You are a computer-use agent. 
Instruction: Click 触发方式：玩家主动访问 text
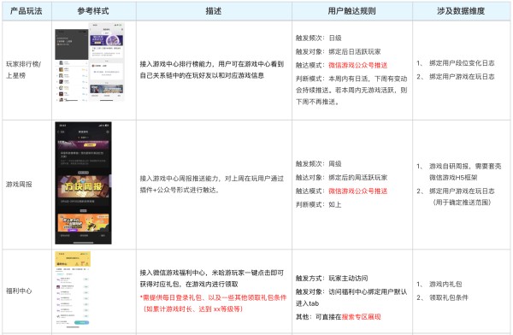coord(332,279)
